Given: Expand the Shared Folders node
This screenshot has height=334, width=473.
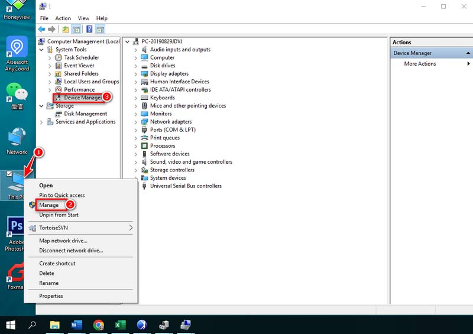Looking at the screenshot, I should click(50, 74).
